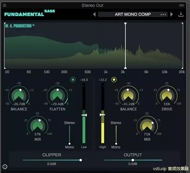Click the Mono label under green slider

coord(70,147)
